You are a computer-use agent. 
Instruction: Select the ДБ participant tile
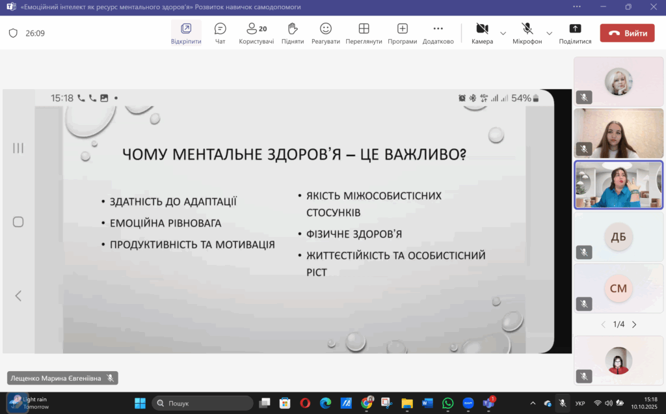point(618,236)
